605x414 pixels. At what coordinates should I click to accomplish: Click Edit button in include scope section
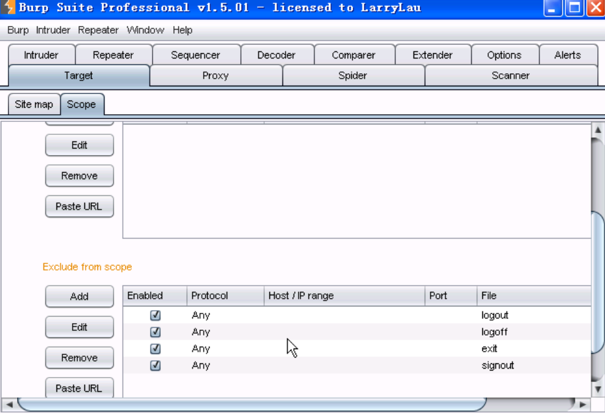click(79, 145)
